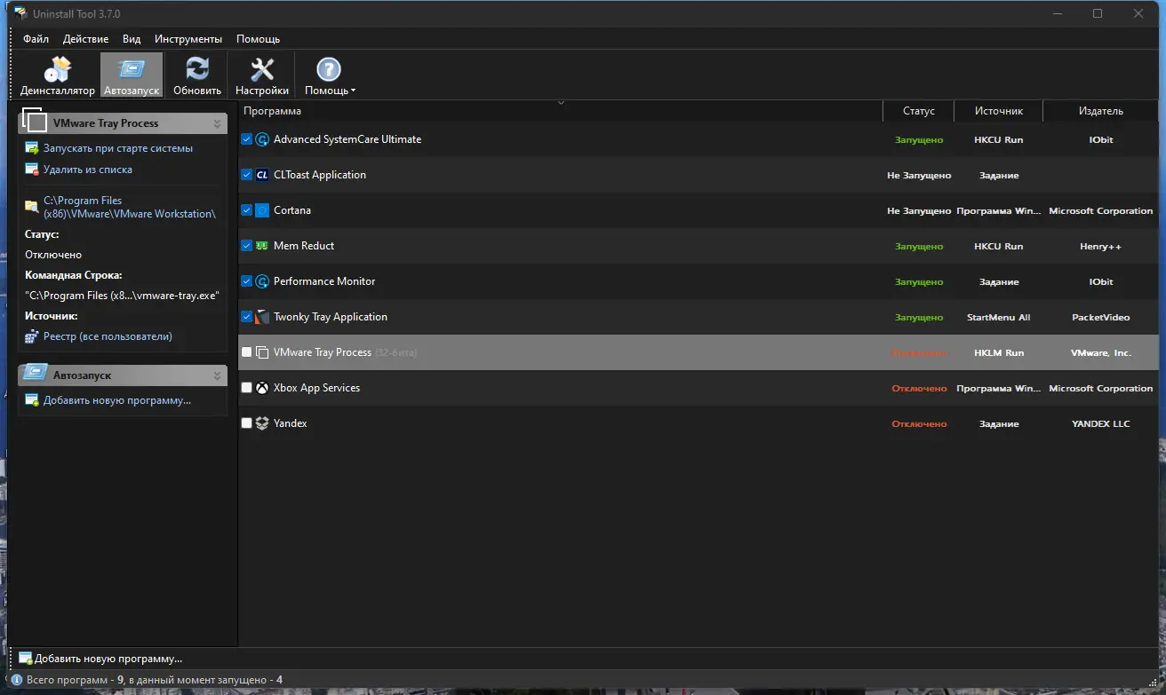This screenshot has height=695, width=1166.
Task: Open the C:\Program Files (x86)\VMware folder link
Action: click(x=130, y=207)
